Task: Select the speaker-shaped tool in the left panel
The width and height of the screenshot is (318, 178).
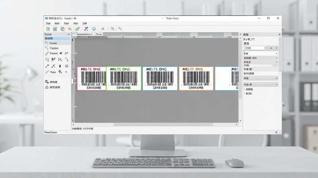Action: click(61, 53)
